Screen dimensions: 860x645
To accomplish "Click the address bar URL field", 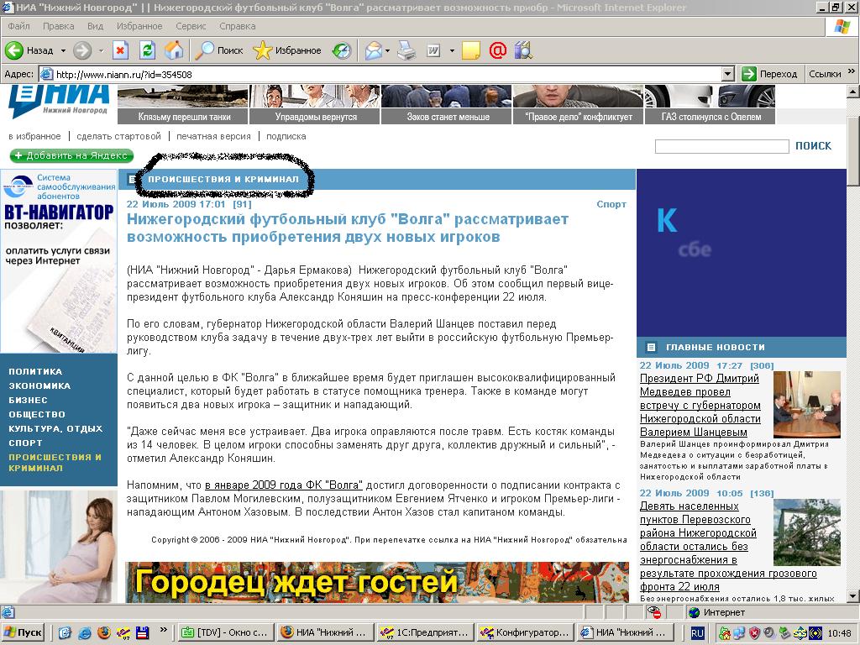I will pos(387,74).
